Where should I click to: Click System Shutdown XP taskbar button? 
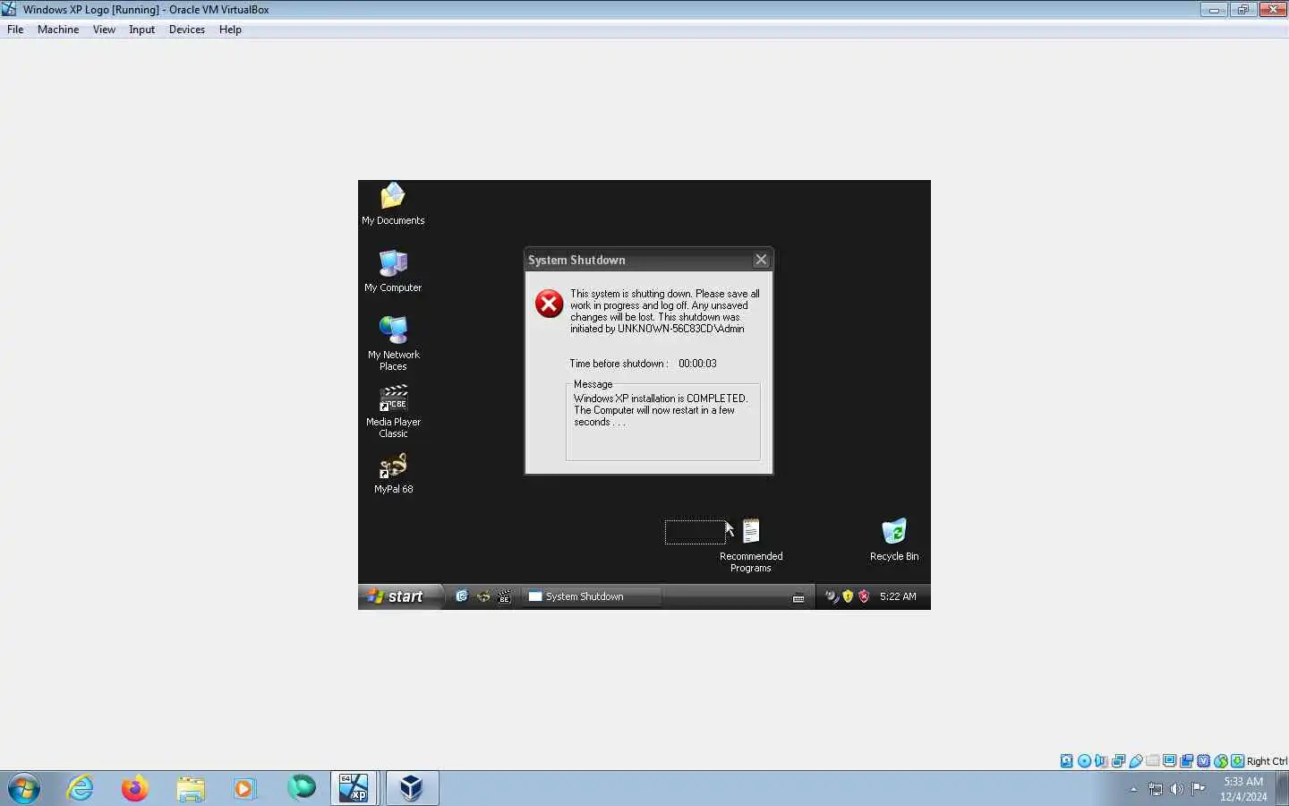coord(591,596)
